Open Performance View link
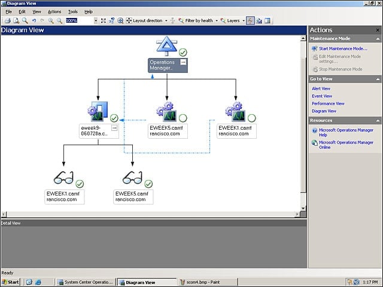The height and width of the screenshot is (287, 383). pos(328,103)
